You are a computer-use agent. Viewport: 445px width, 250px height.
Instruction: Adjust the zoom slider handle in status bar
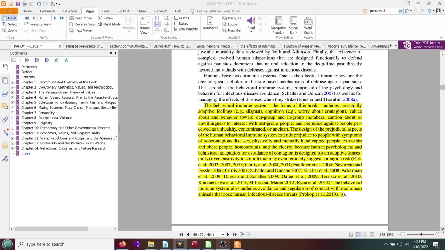click(421, 235)
